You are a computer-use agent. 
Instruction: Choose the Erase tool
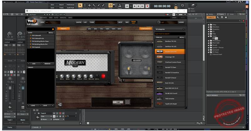103,5
